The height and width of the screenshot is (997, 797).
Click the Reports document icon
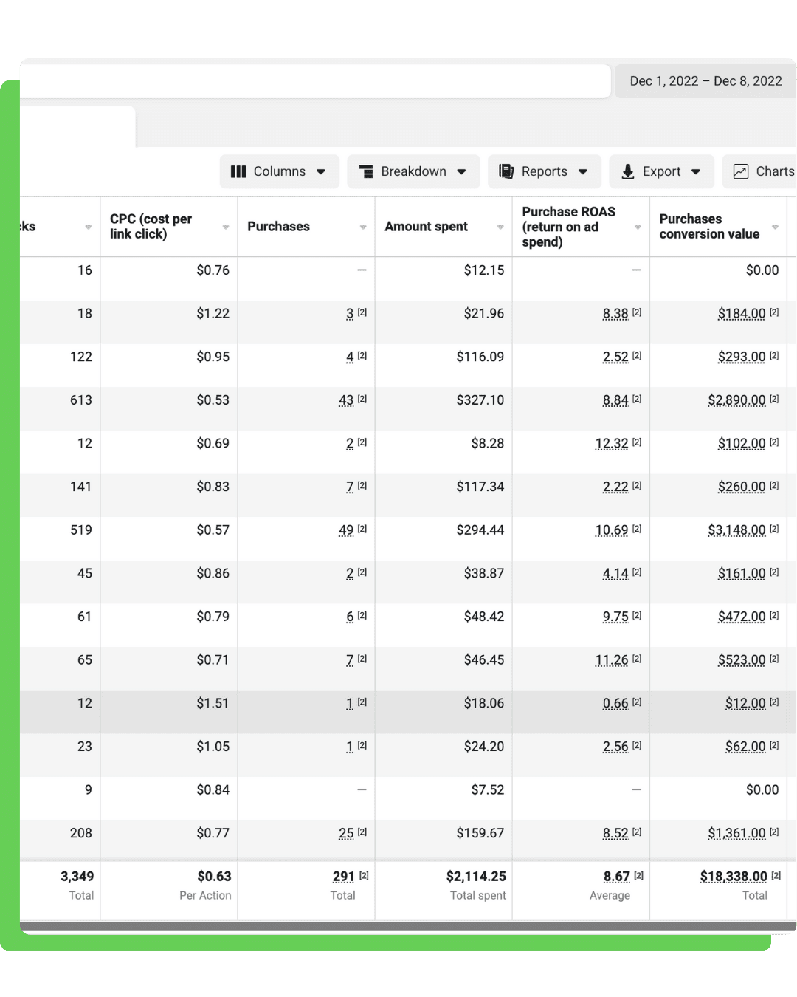pos(506,171)
